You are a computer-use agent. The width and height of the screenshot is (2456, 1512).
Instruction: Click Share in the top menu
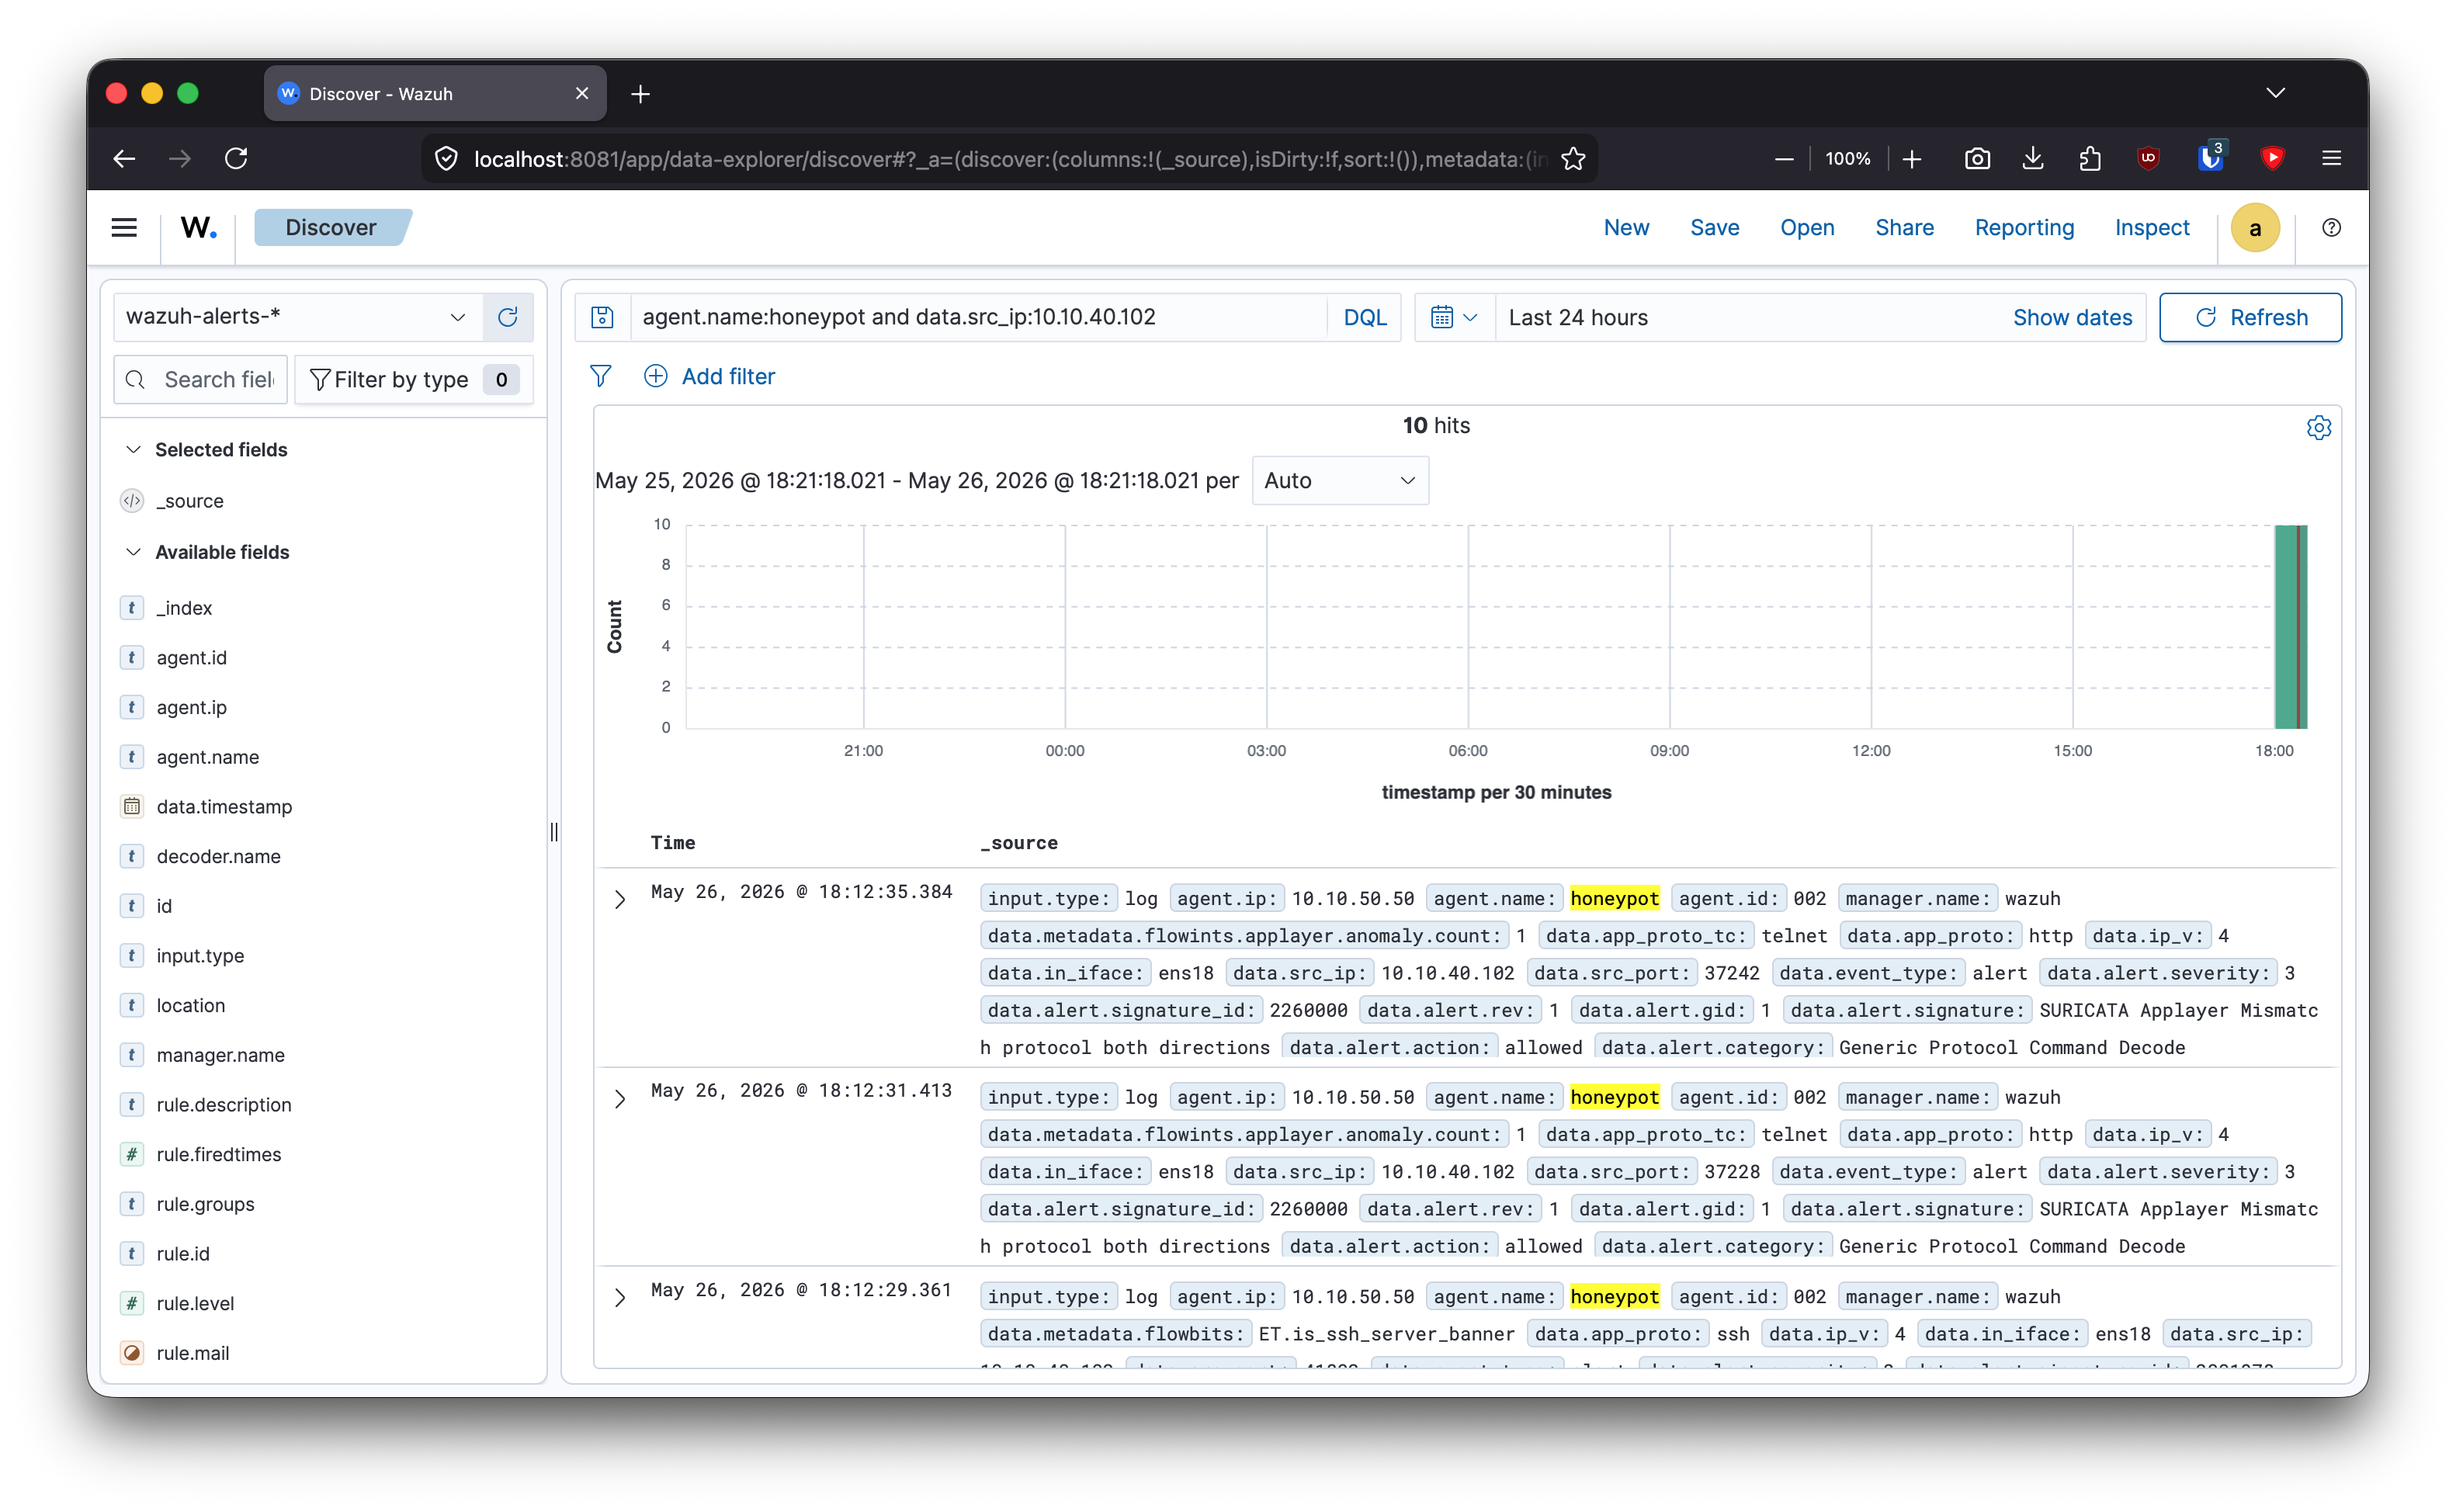(1904, 228)
